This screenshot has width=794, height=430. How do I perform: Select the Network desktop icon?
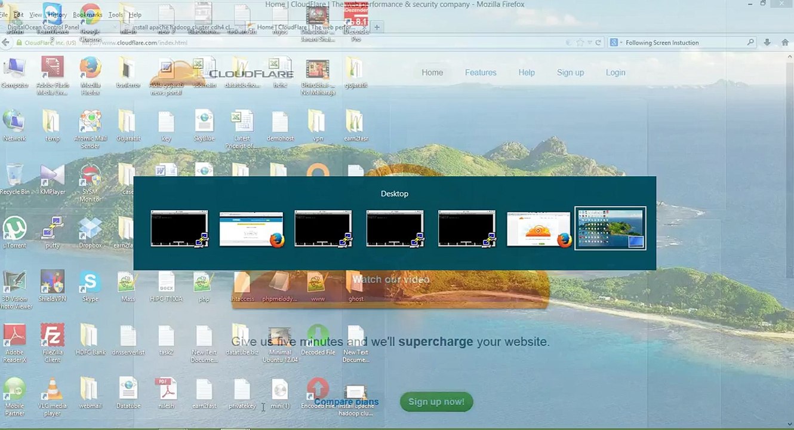click(x=14, y=126)
